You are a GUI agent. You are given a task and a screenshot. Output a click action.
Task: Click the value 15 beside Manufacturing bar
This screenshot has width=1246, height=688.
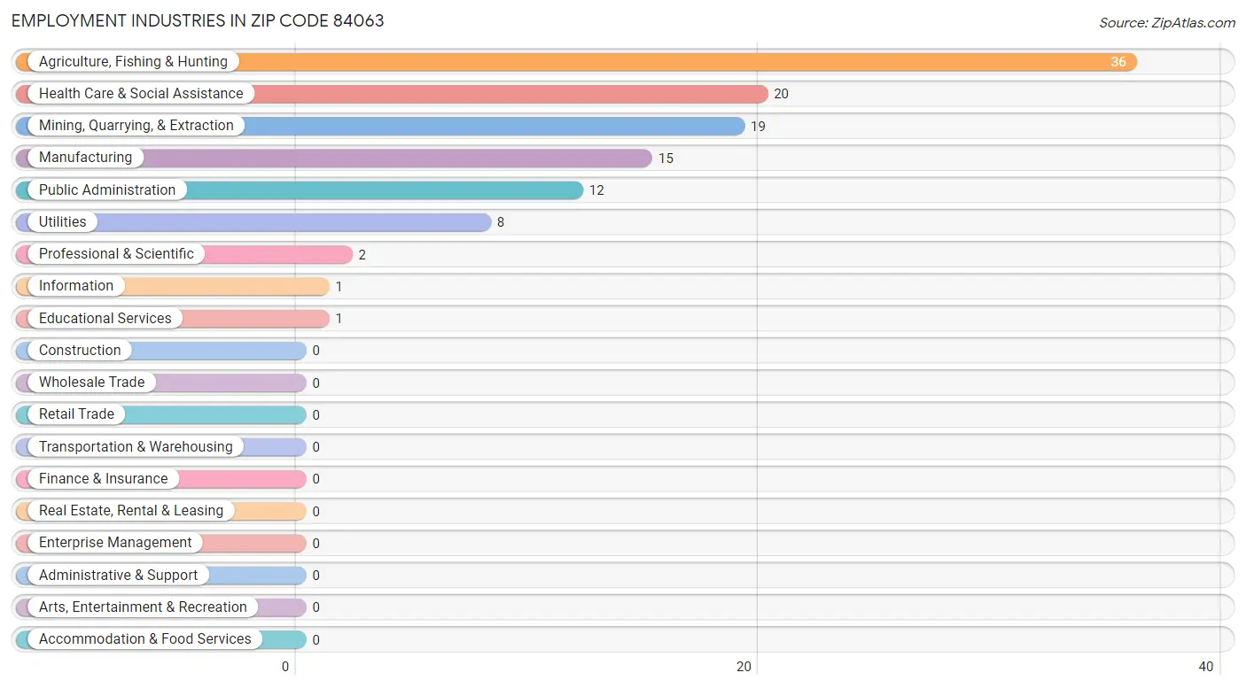[666, 158]
